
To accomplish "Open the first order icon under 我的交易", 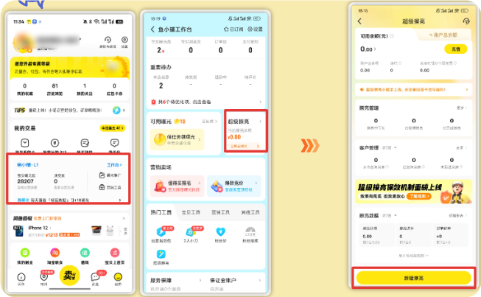I will click(x=25, y=143).
